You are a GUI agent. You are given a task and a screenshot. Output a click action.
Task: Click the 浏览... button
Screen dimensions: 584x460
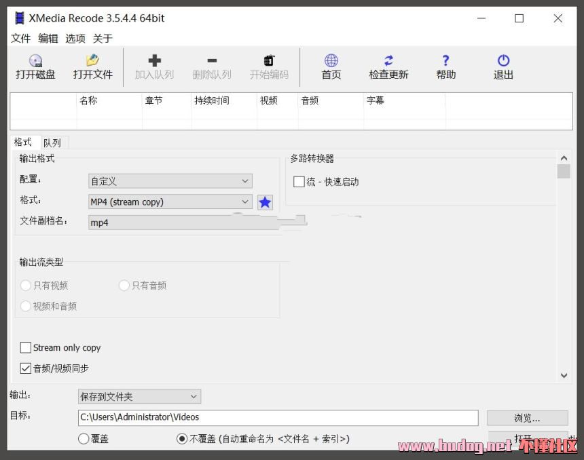point(527,418)
